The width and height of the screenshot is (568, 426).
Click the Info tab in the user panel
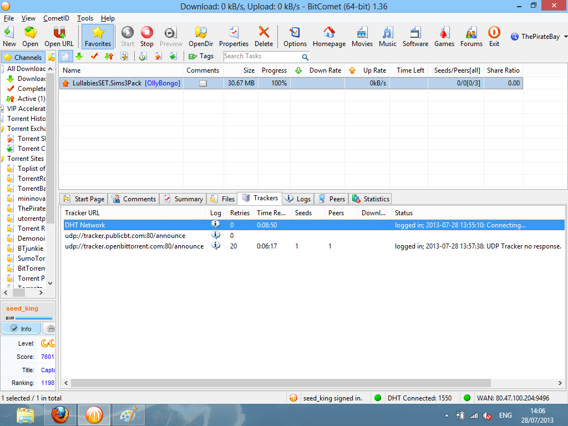(x=21, y=328)
